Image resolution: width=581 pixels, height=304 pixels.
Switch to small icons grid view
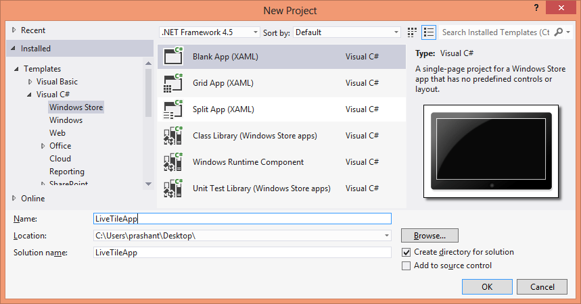pyautogui.click(x=412, y=32)
